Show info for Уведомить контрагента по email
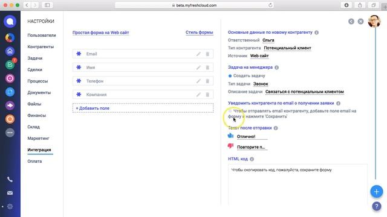 (x=339, y=103)
